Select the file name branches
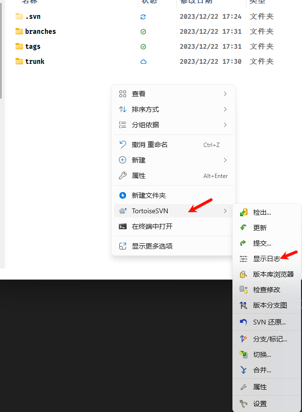 pos(41,31)
